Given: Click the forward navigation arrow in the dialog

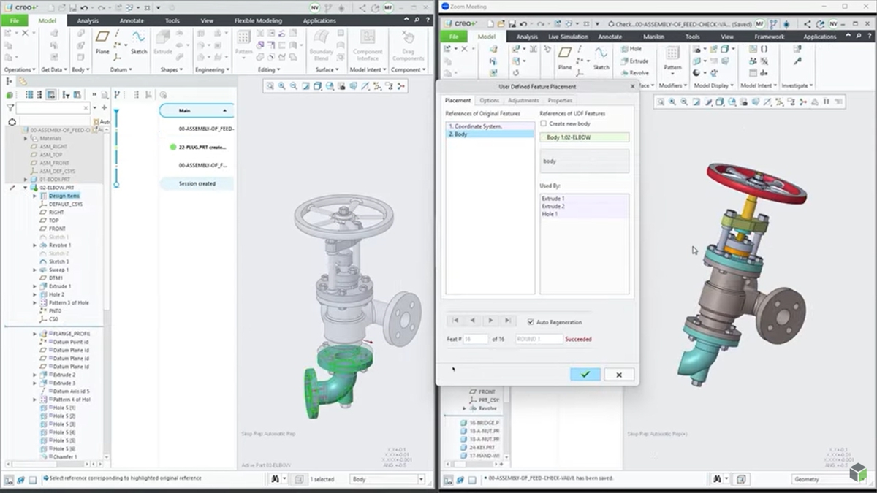Looking at the screenshot, I should [x=490, y=321].
